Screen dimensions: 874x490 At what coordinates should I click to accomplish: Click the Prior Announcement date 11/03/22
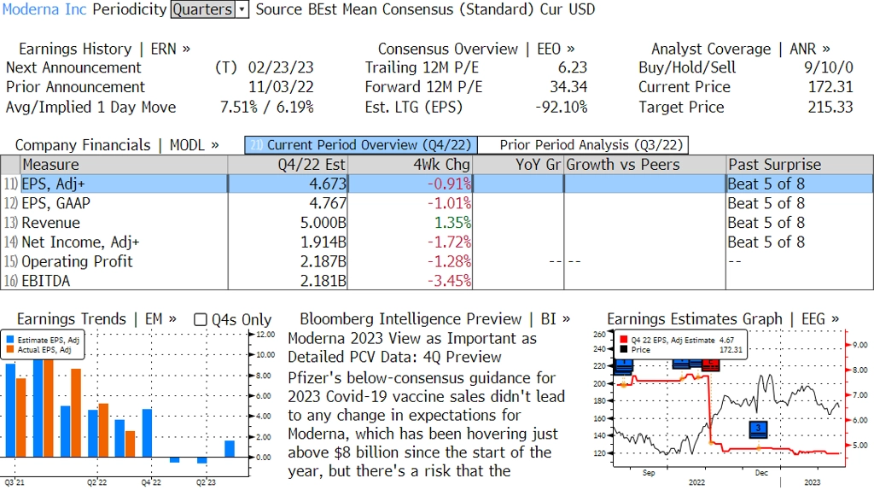281,87
